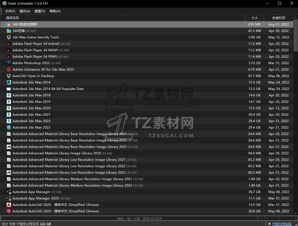This screenshot has width=298, height=226.
Task: Click the Adobe Flash Player 34 PPAPI icon
Action: (x=9, y=57)
